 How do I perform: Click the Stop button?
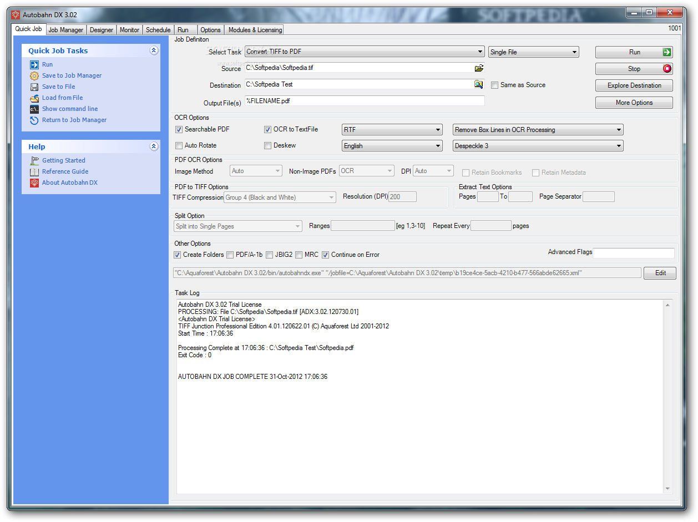(x=634, y=69)
